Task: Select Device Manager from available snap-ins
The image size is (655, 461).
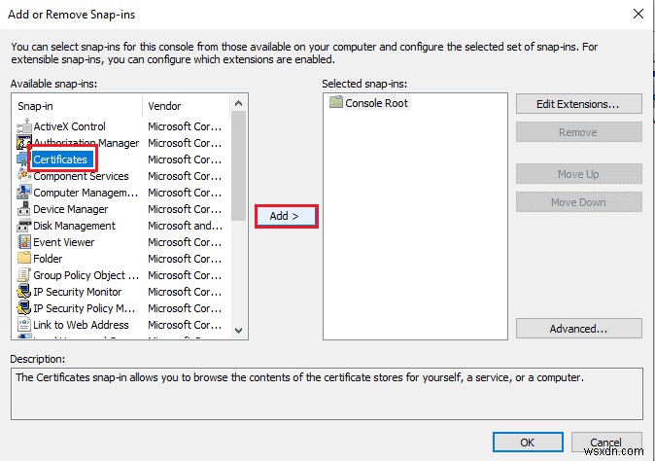Action: tap(71, 209)
